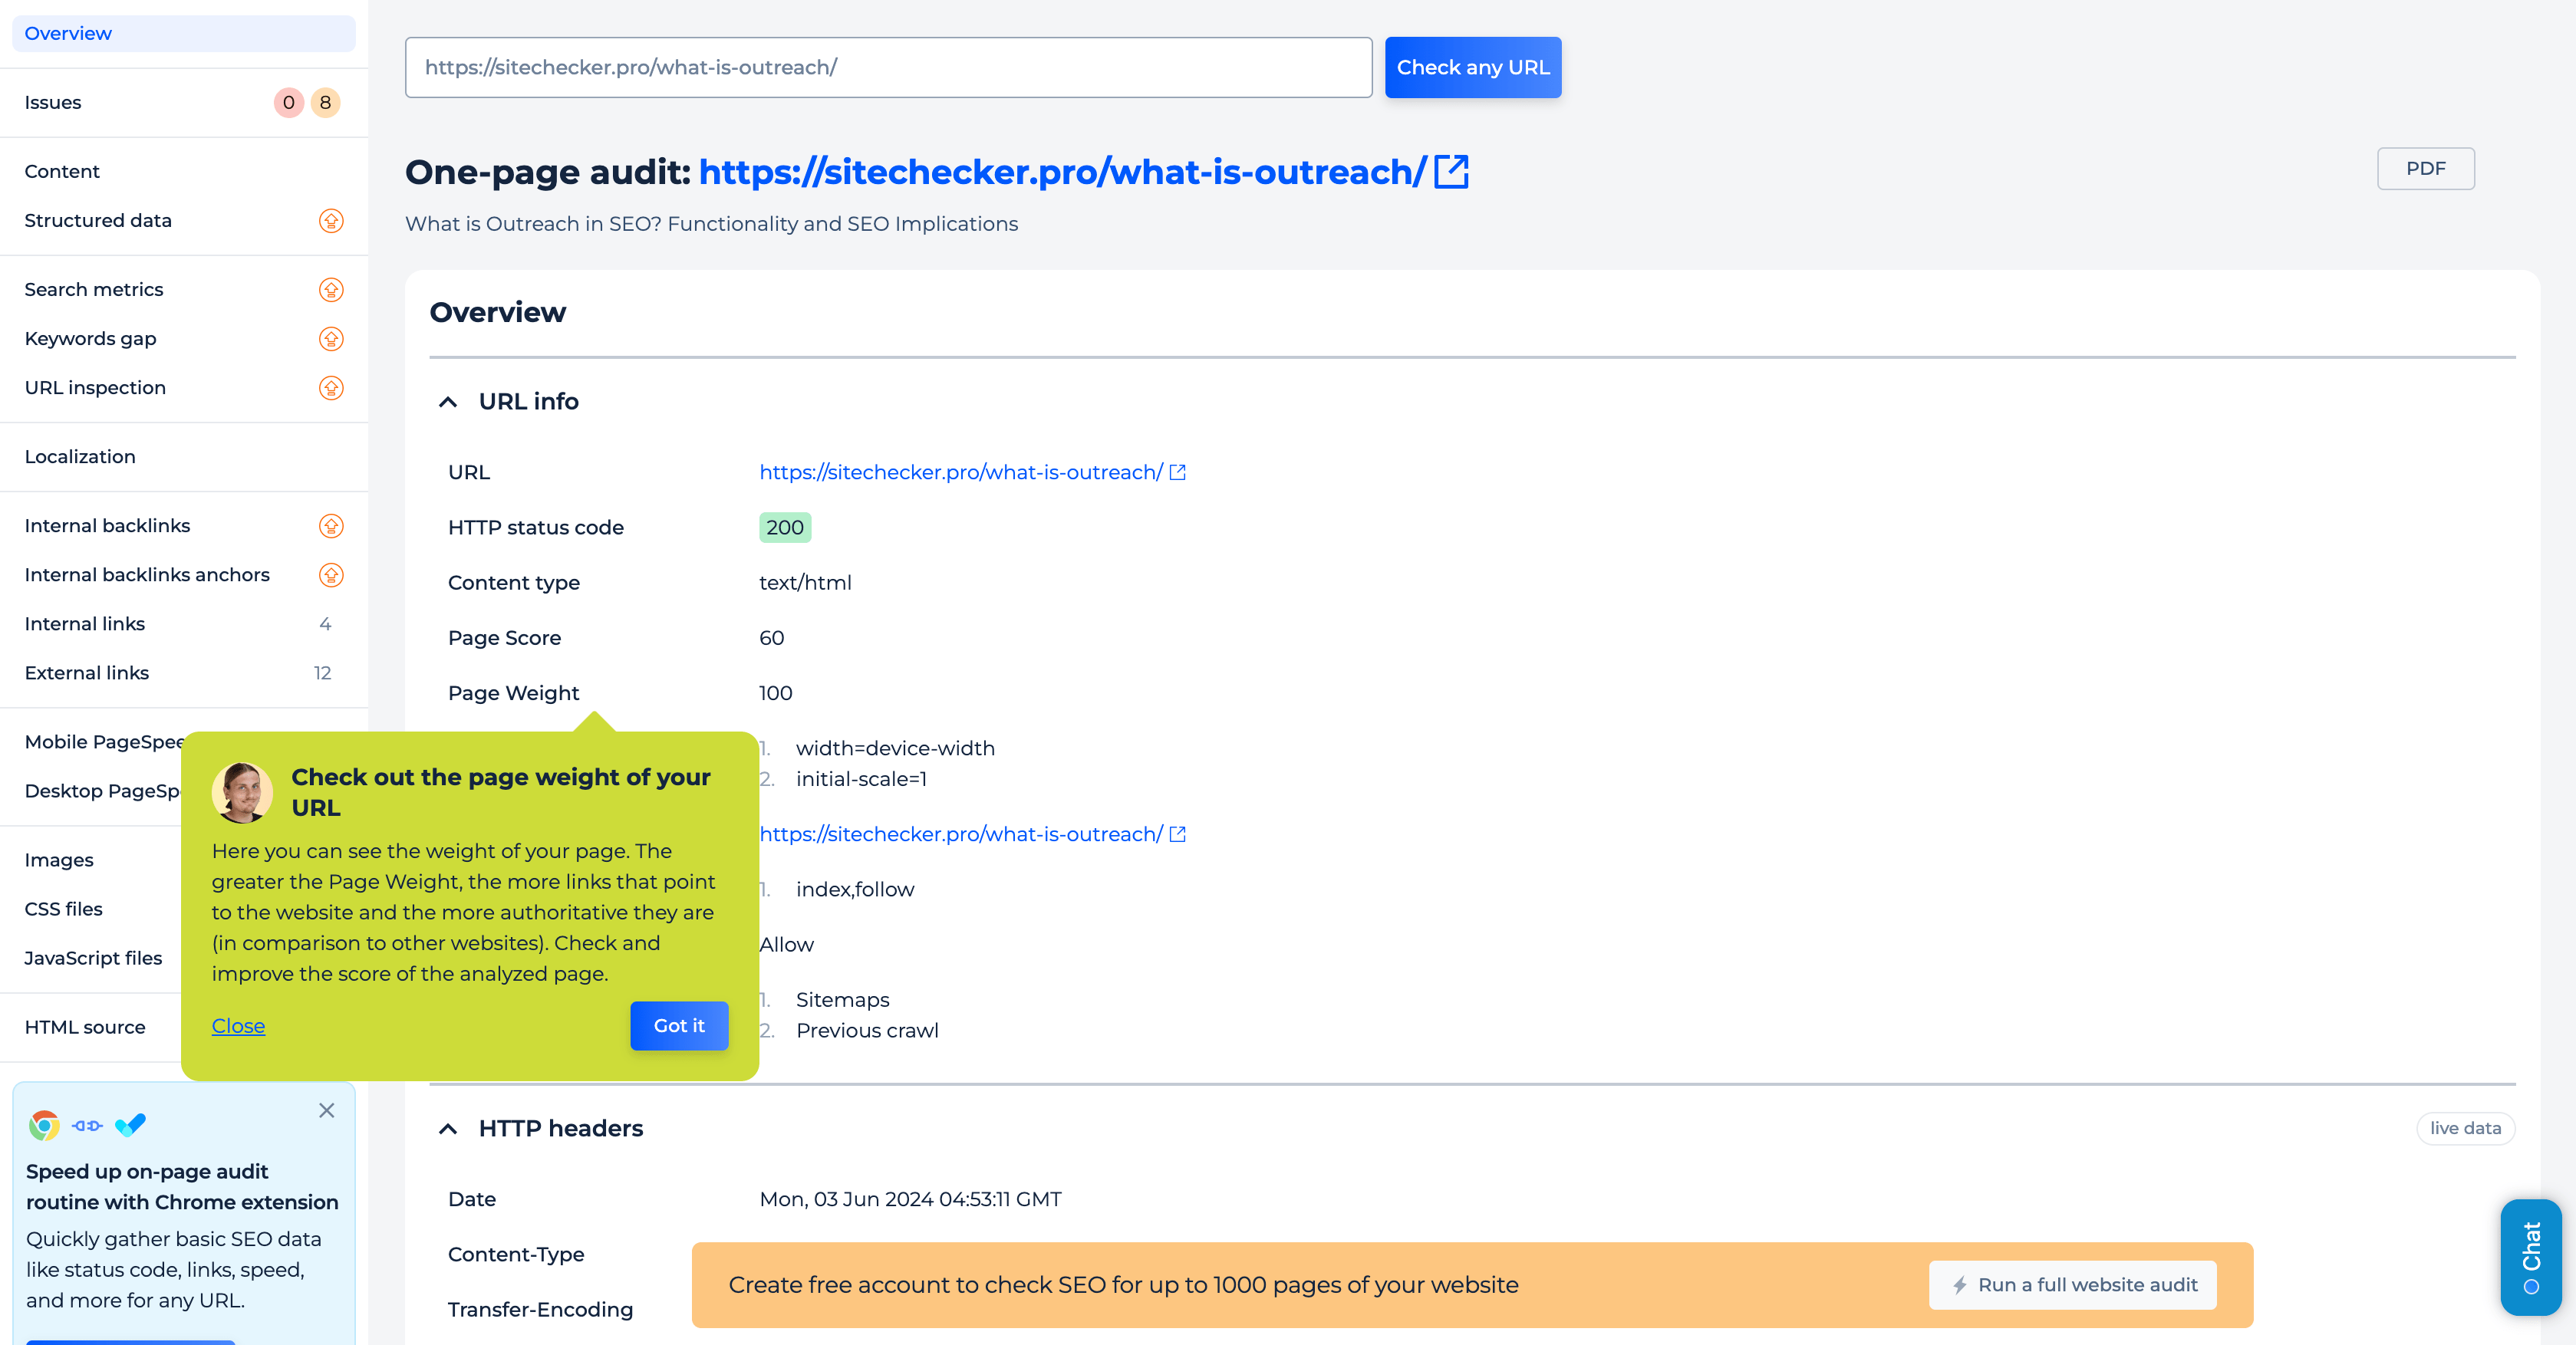Screen dimensions: 2576x1345
Task: Click the orange 8 issues badge
Action: click(x=325, y=102)
